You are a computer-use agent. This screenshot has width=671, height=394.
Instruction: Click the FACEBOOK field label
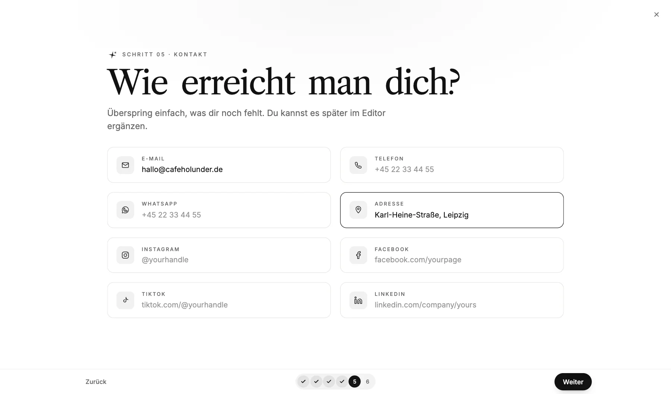pos(392,249)
